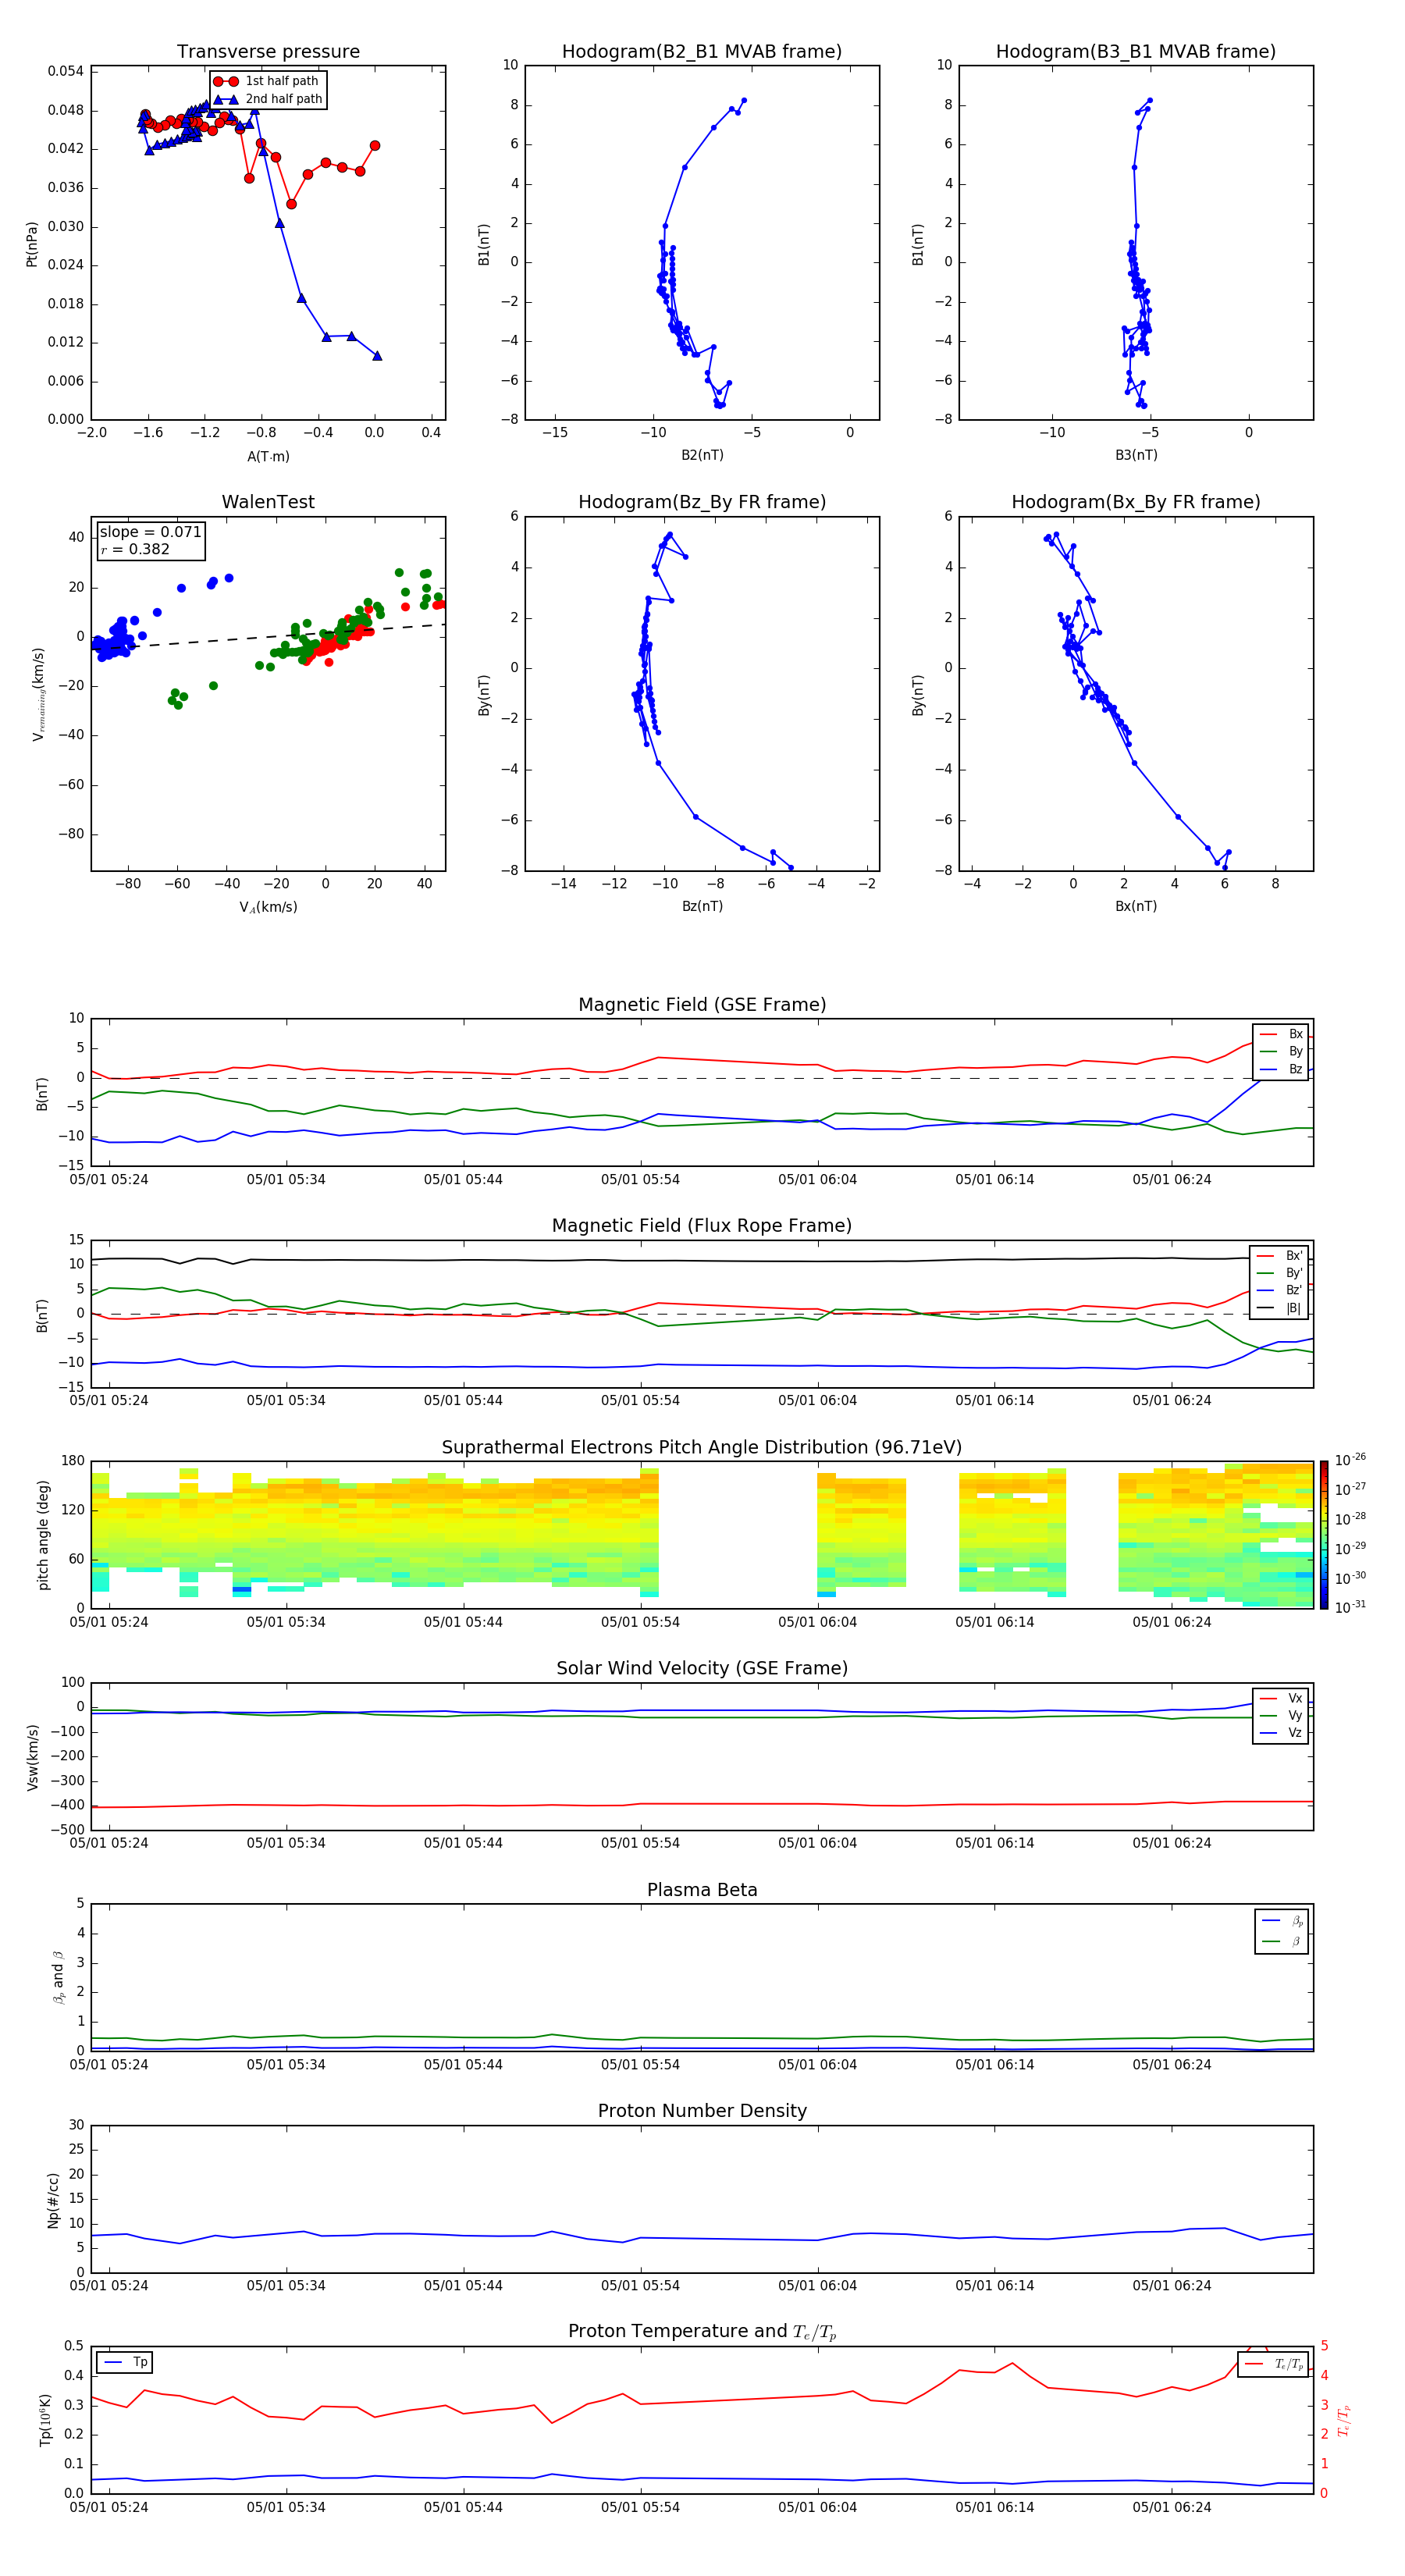Click 'Proton Number Density' panel title
This screenshot has width=1405, height=2576.
click(x=702, y=2111)
